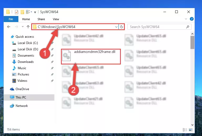
Task: Click the New Folder icon in quick access toolbar
Action: coord(22,12)
